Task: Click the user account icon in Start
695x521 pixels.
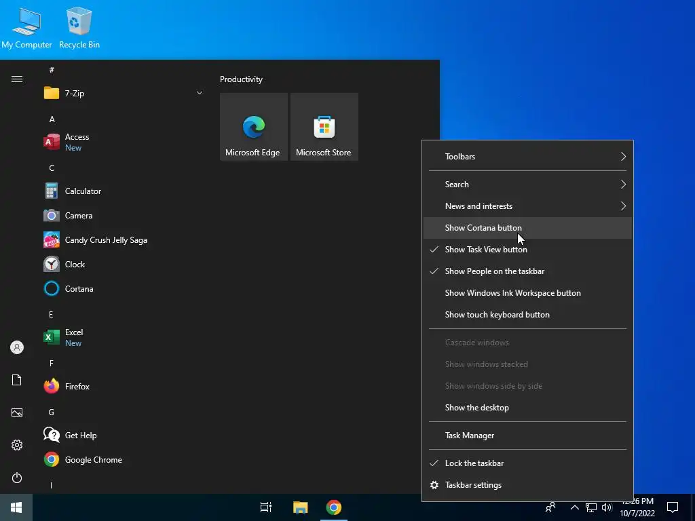Action: (17, 347)
